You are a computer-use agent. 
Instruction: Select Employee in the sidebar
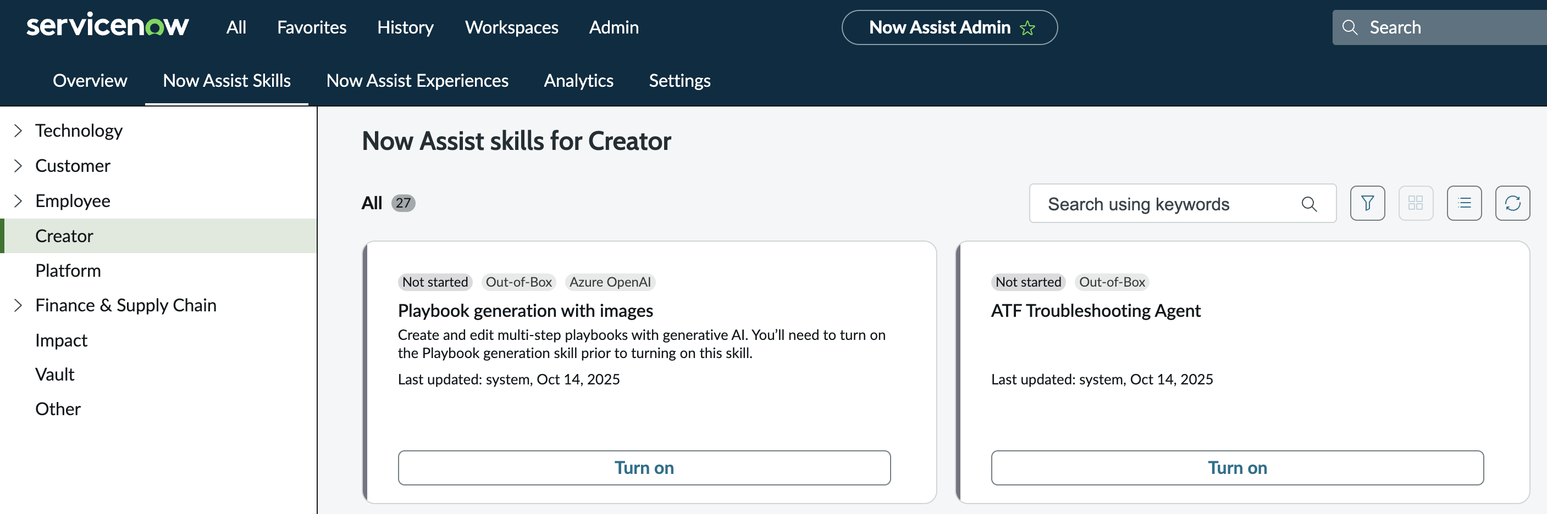click(x=73, y=201)
